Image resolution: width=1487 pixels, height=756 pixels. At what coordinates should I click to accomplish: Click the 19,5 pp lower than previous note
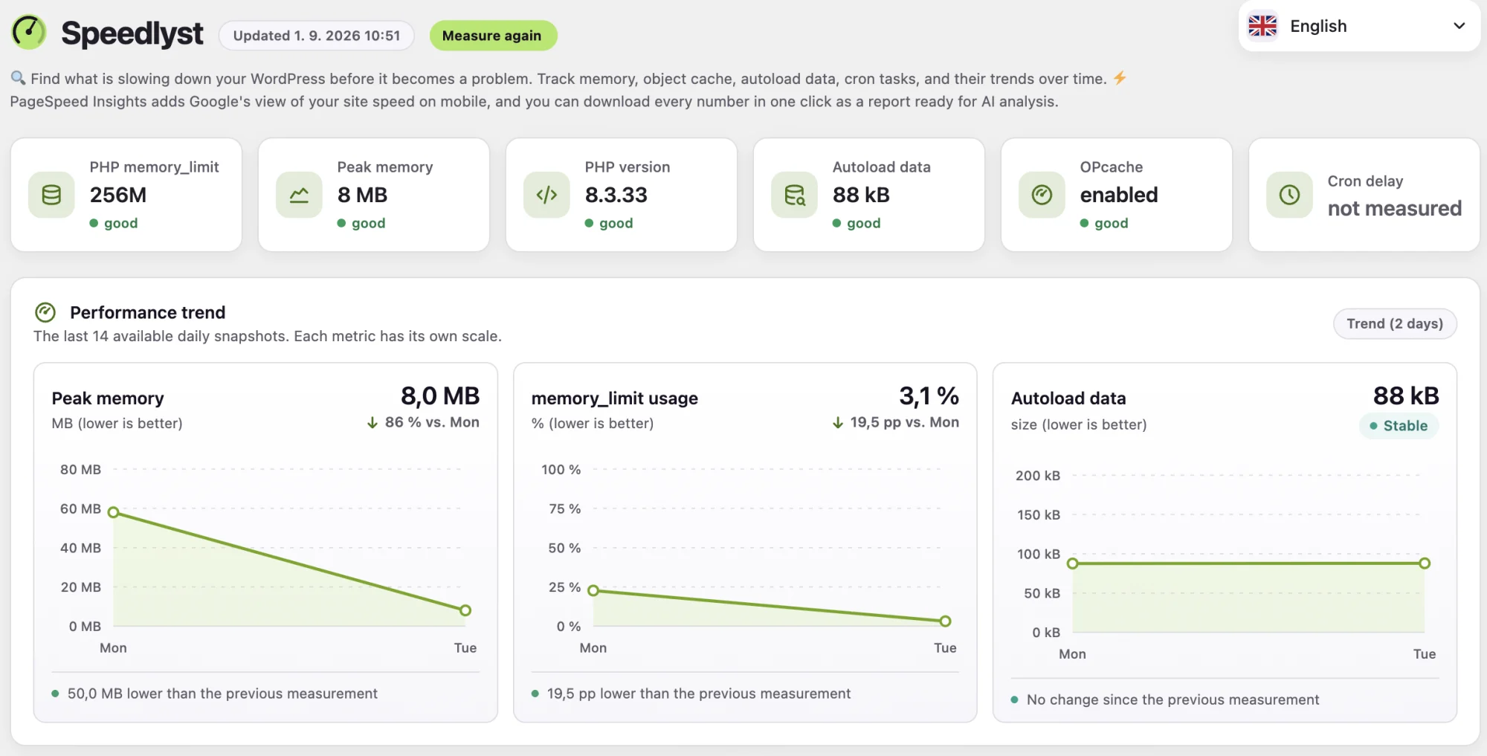[699, 694]
